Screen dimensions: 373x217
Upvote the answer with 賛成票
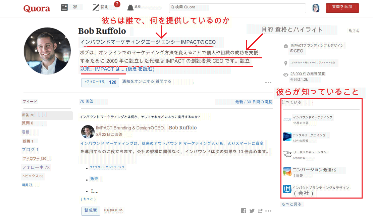[91, 211]
